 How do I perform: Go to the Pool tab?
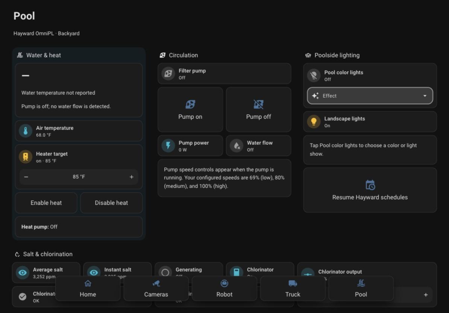tap(361, 288)
